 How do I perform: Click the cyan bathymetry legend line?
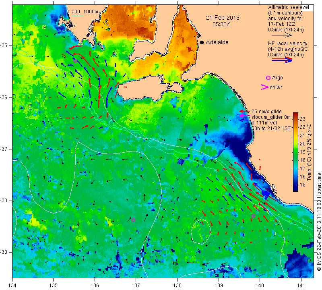point(77,16)
